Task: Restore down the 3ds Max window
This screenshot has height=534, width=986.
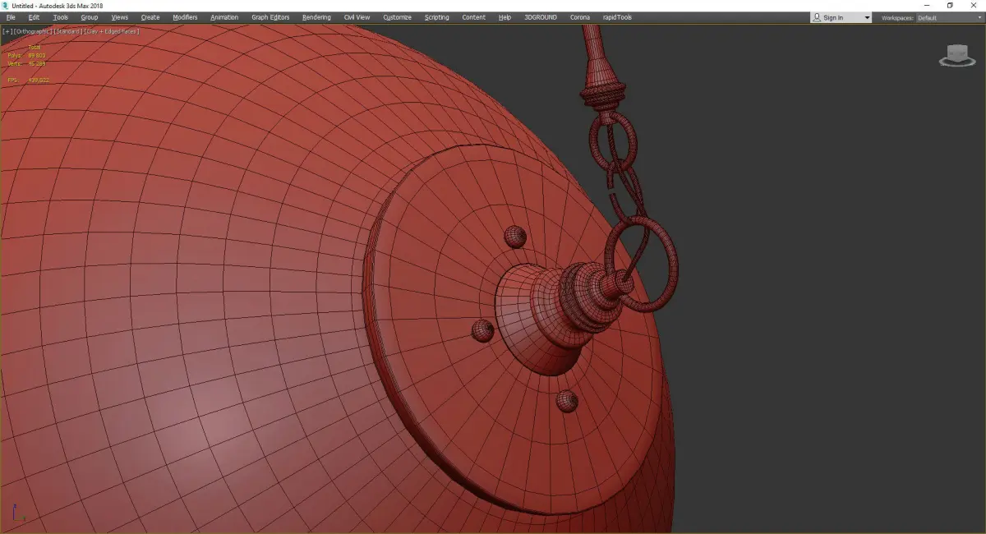Action: point(950,5)
